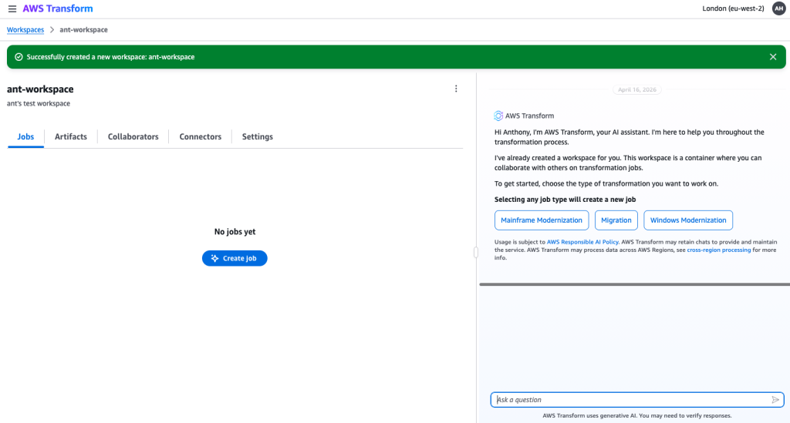Image resolution: width=790 pixels, height=423 pixels.
Task: Click the Workspaces breadcrumb link
Action: (25, 29)
